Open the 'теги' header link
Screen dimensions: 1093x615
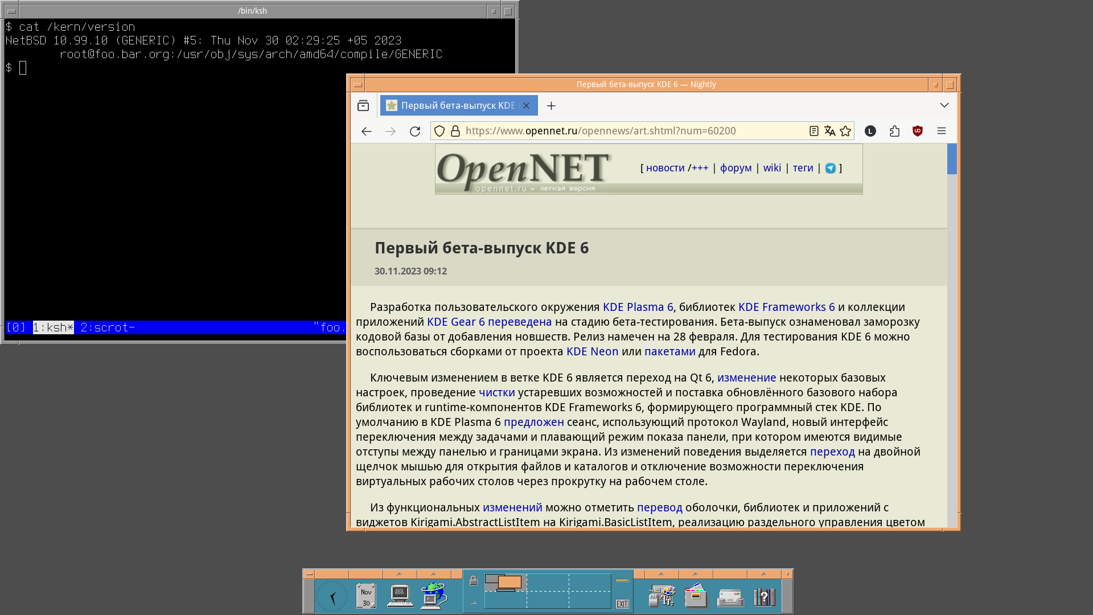(x=803, y=169)
